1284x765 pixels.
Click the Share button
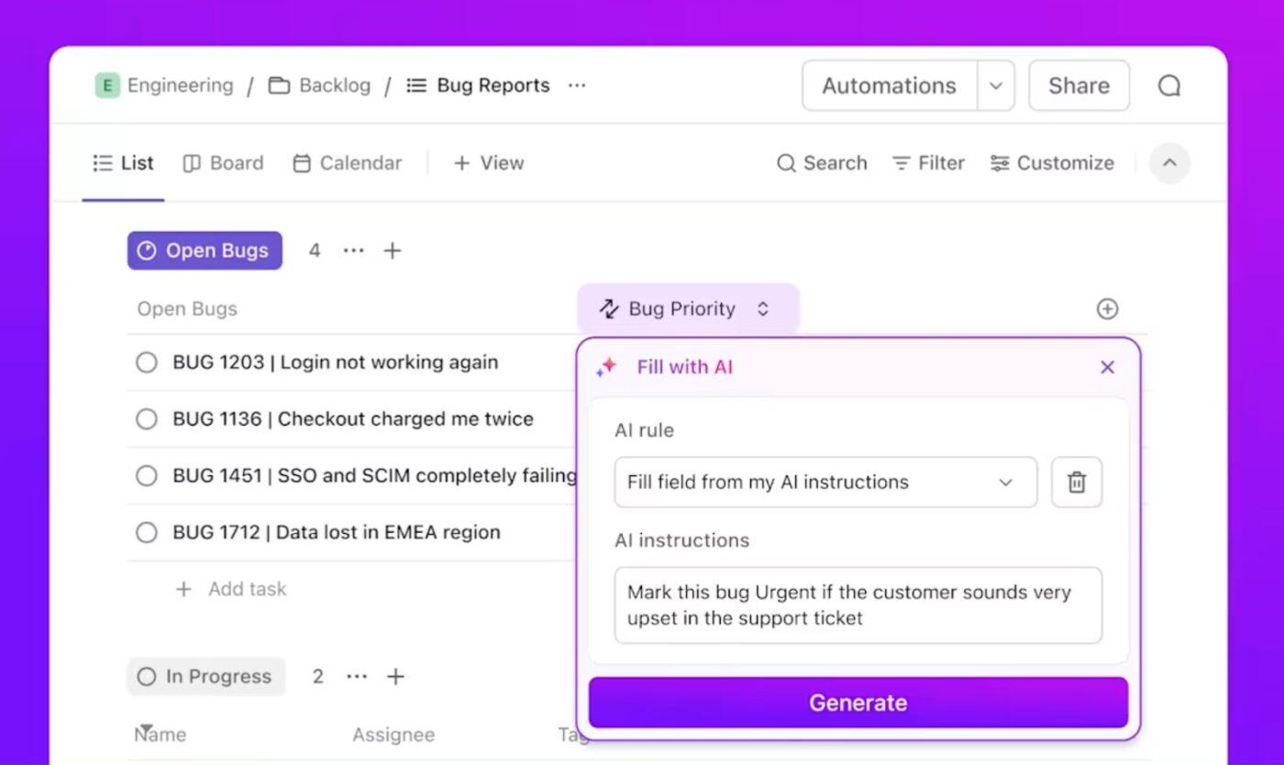(1079, 86)
